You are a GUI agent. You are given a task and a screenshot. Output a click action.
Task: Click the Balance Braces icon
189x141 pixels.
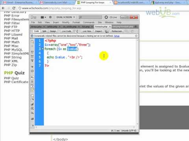coord(32,71)
